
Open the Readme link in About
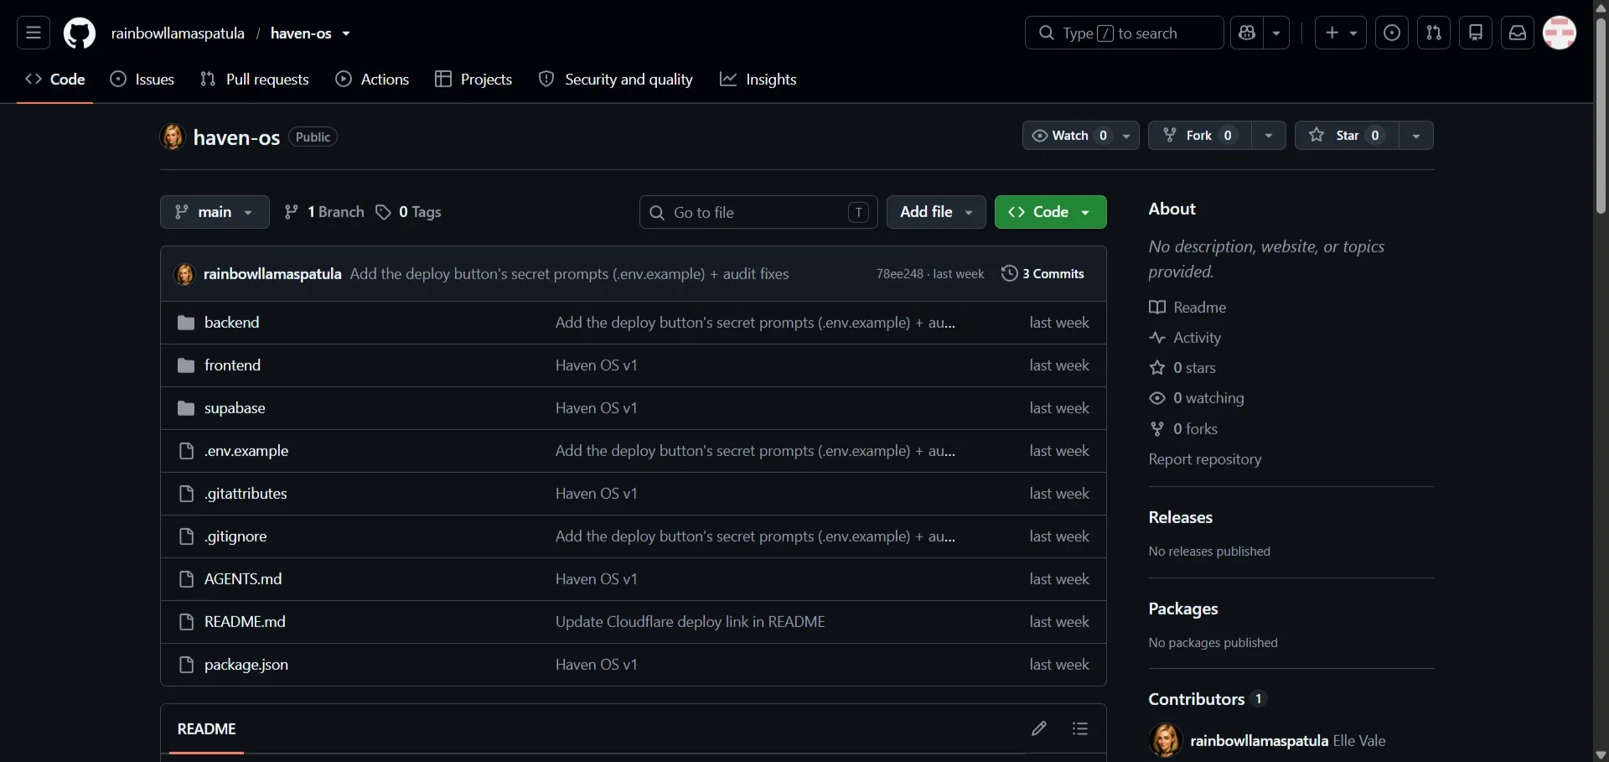pos(1187,308)
